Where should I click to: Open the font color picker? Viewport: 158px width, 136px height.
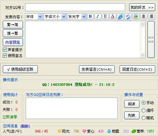click(113, 16)
